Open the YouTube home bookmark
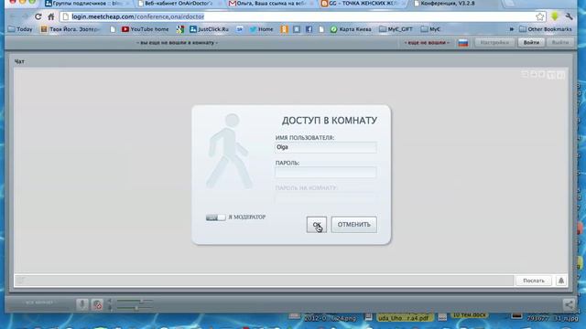586x329 pixels. 146,29
